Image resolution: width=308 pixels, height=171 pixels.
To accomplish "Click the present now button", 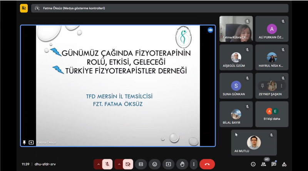I will pos(168,164).
